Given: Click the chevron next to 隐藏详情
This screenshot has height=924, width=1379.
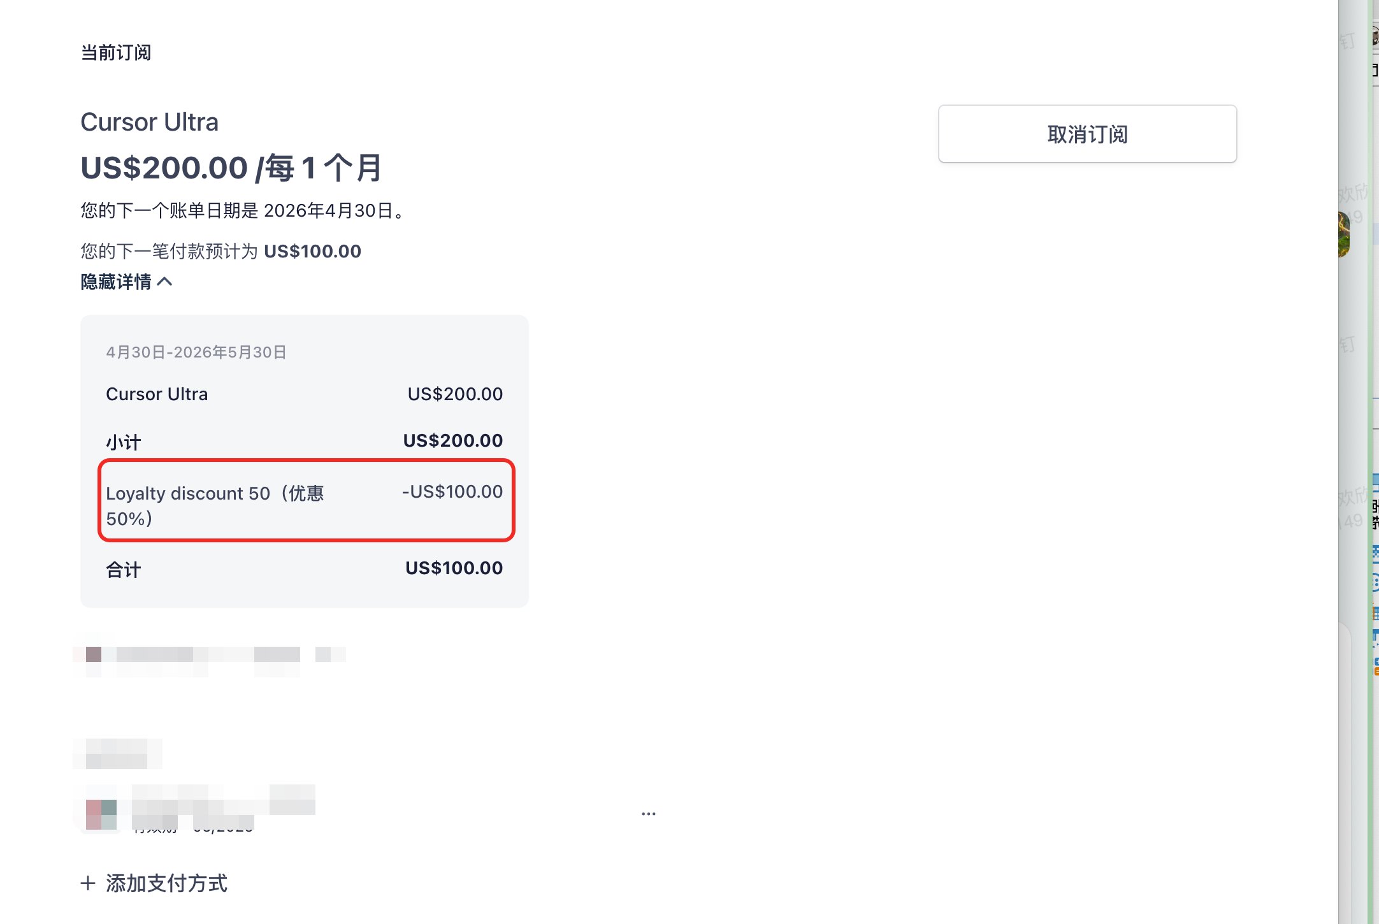Looking at the screenshot, I should [164, 282].
